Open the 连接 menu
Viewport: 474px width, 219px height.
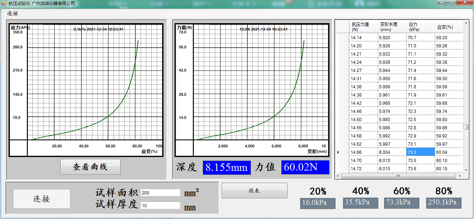12,14
